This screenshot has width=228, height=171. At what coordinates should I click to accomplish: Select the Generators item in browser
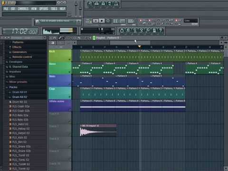coord(19,52)
